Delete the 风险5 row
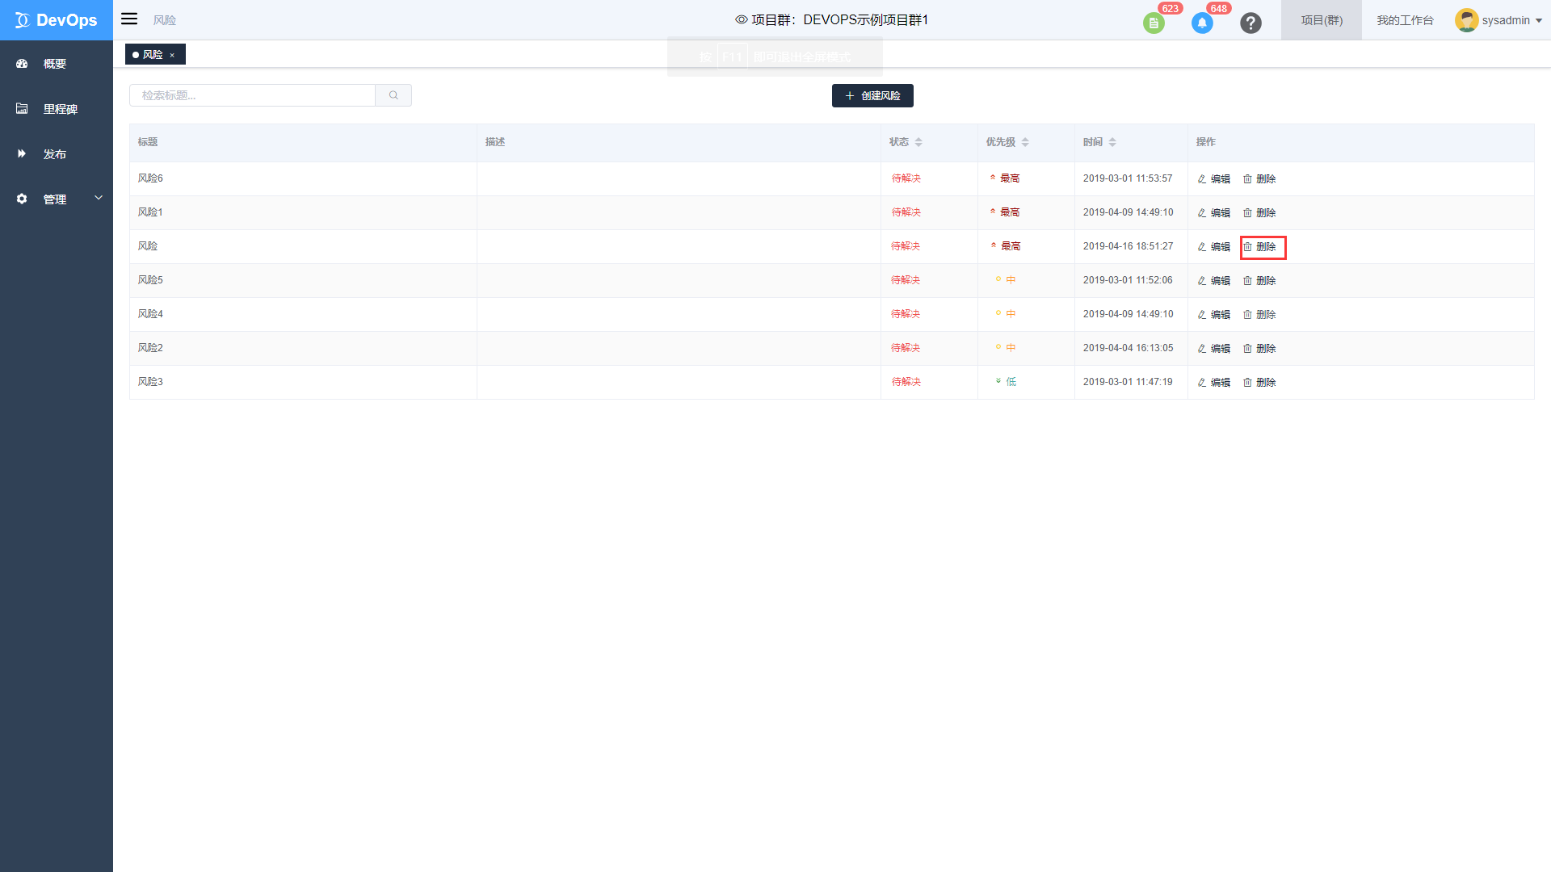This screenshot has height=872, width=1551. point(1259,281)
